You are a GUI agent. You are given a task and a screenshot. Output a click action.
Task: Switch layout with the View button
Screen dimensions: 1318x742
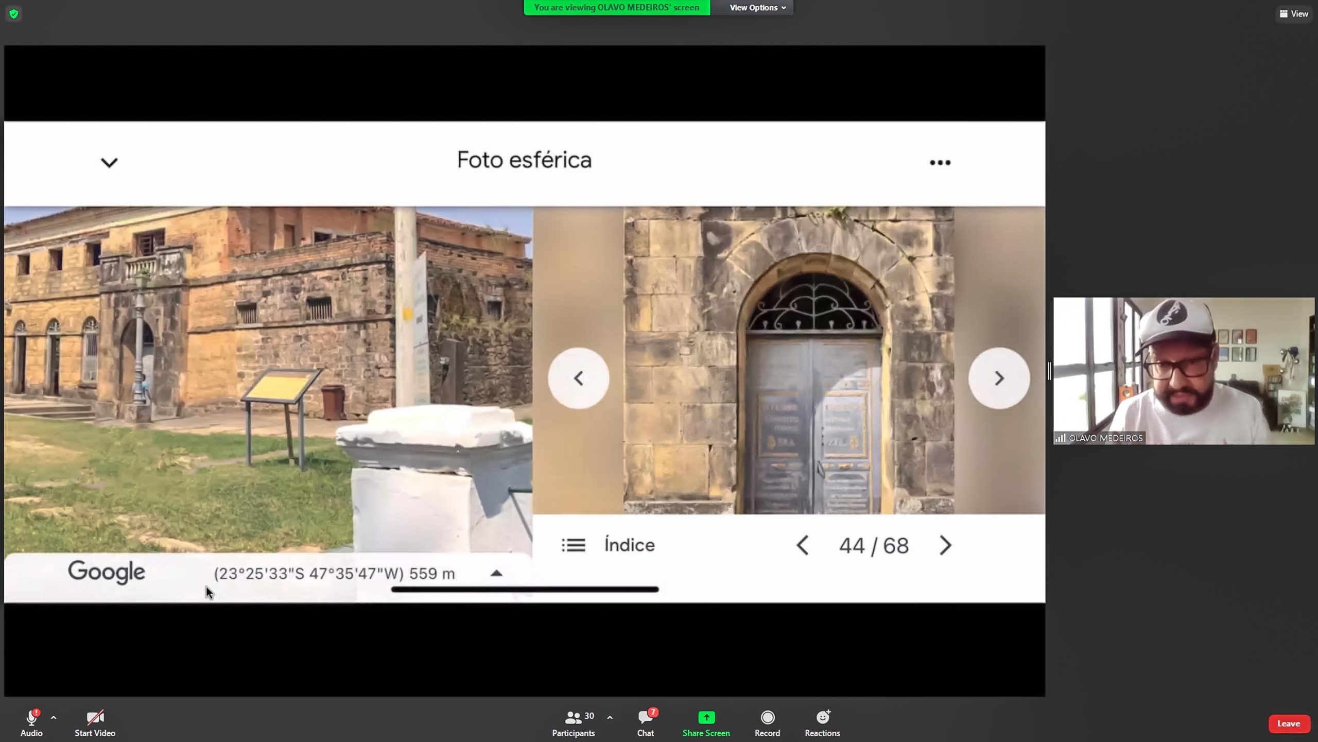[x=1294, y=14]
